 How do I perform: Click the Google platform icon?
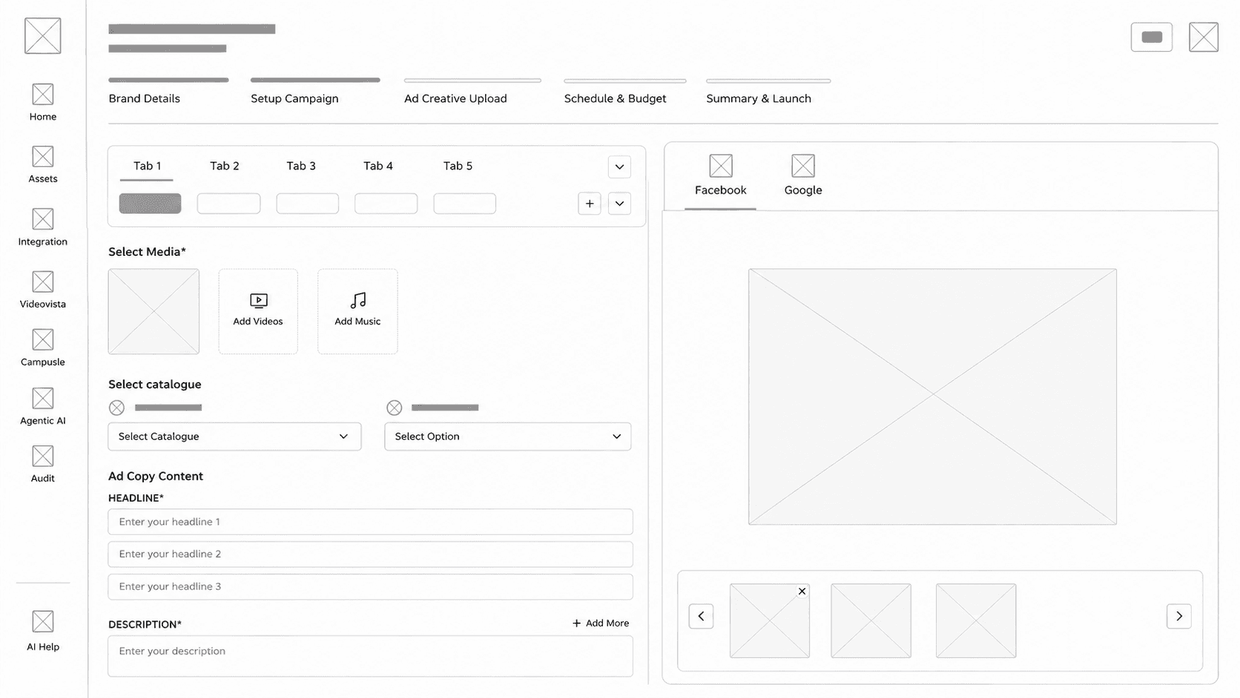(803, 165)
